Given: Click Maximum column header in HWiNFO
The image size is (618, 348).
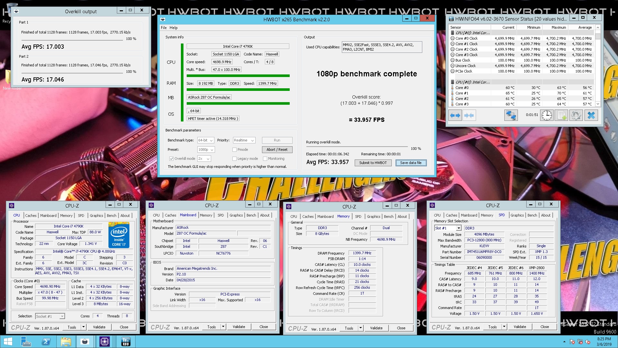Looking at the screenshot, I should click(x=555, y=27).
